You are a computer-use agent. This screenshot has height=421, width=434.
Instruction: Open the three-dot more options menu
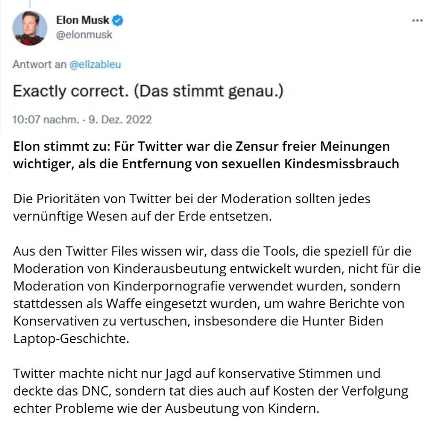point(417,21)
